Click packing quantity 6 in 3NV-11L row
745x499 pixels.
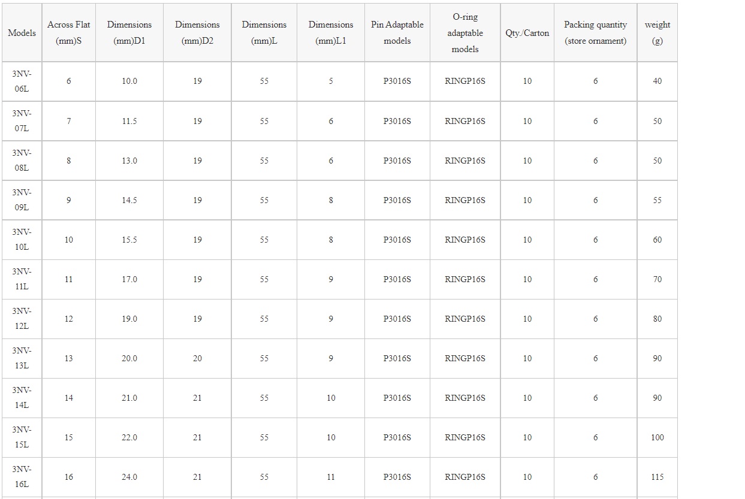click(x=596, y=279)
